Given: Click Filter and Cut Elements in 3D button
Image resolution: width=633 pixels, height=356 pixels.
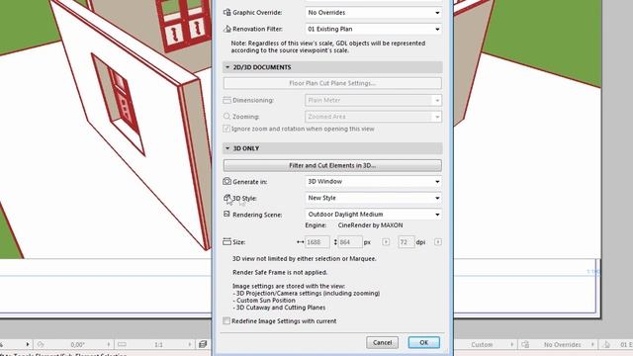Looking at the screenshot, I should tap(332, 165).
